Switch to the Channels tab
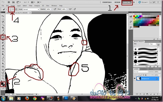 point(143,69)
